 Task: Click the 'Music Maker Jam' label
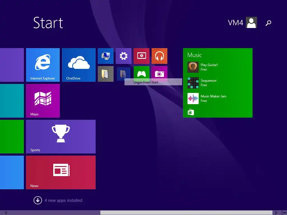pos(213,96)
